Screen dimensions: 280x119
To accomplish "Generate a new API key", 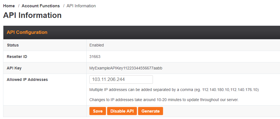I will tap(150, 111).
